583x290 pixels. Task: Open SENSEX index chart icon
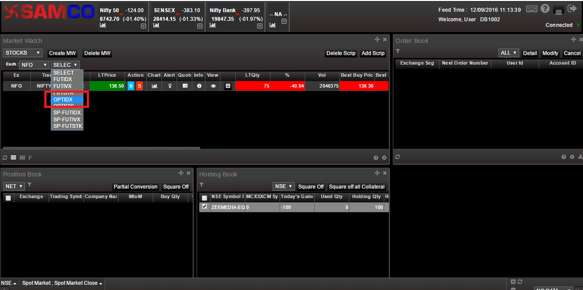click(x=156, y=25)
